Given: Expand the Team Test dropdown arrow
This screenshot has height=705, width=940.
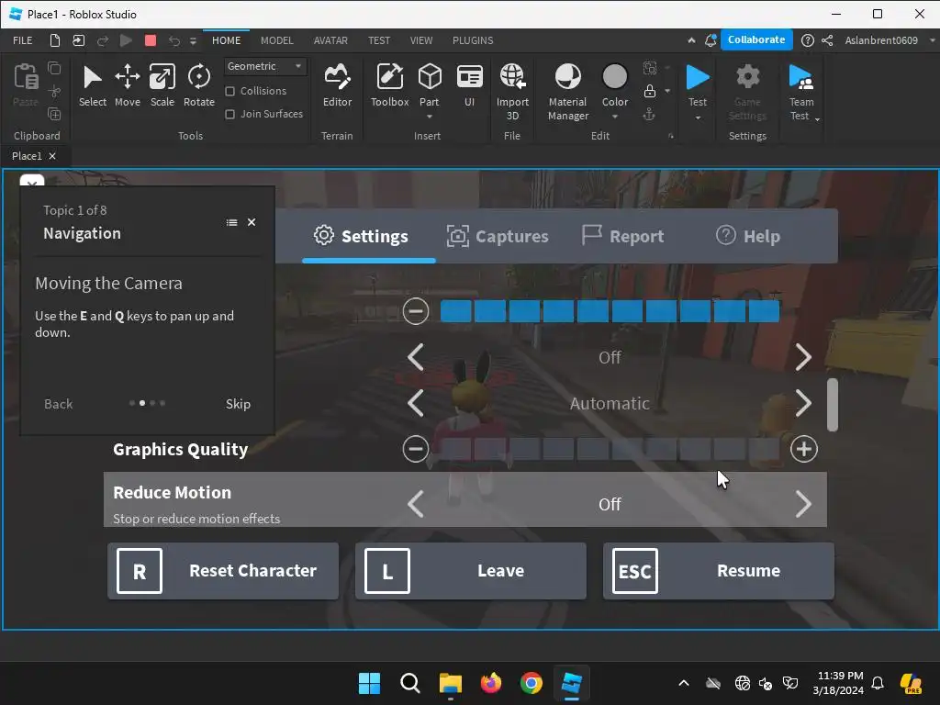Looking at the screenshot, I should (817, 119).
